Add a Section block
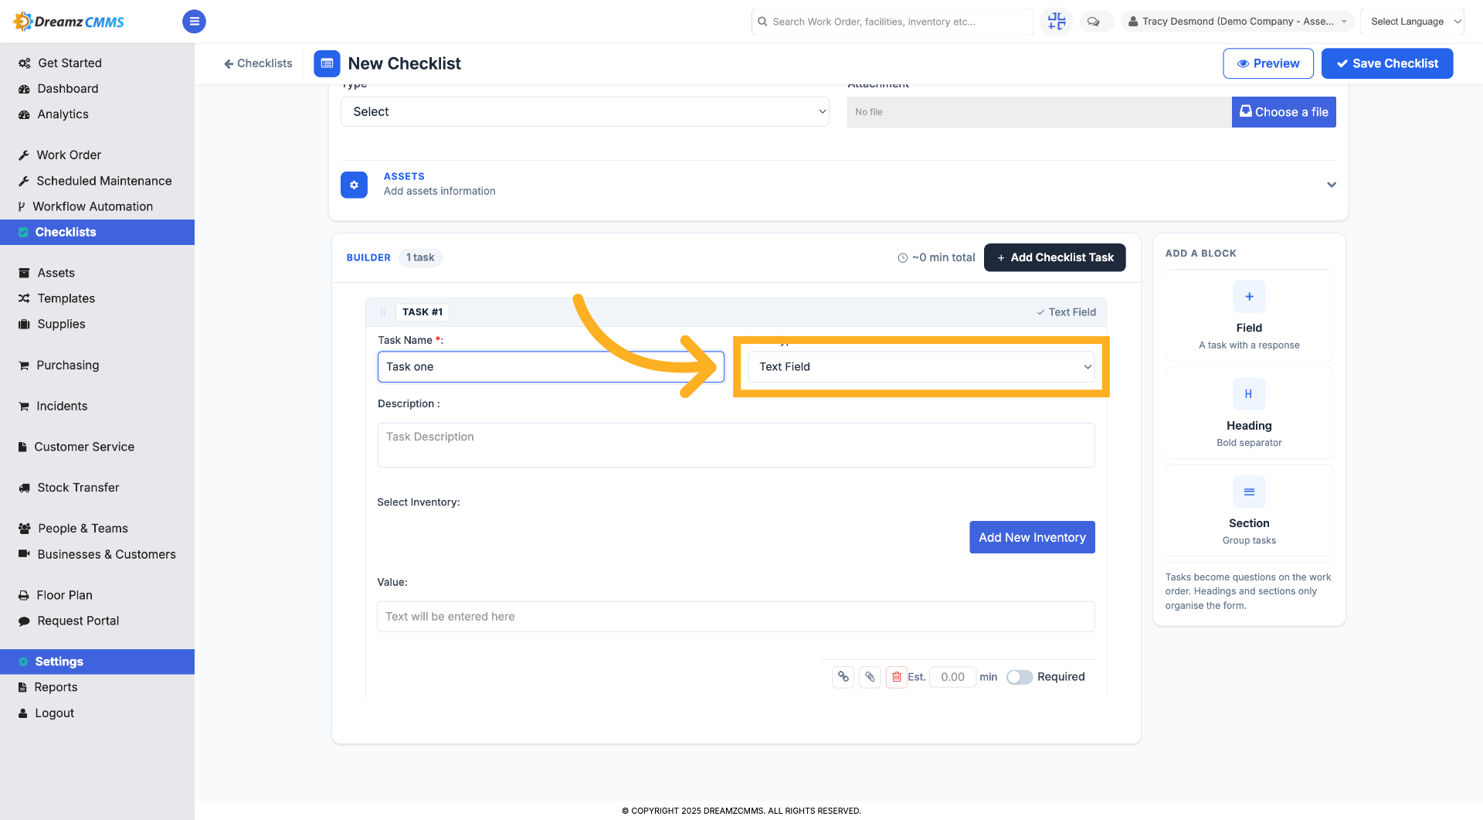1483x820 pixels. [x=1249, y=511]
